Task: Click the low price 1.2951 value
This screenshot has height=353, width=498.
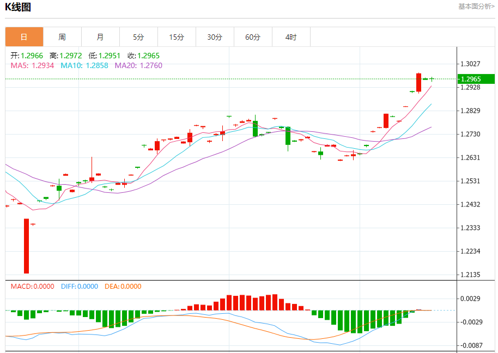Action: click(110, 56)
